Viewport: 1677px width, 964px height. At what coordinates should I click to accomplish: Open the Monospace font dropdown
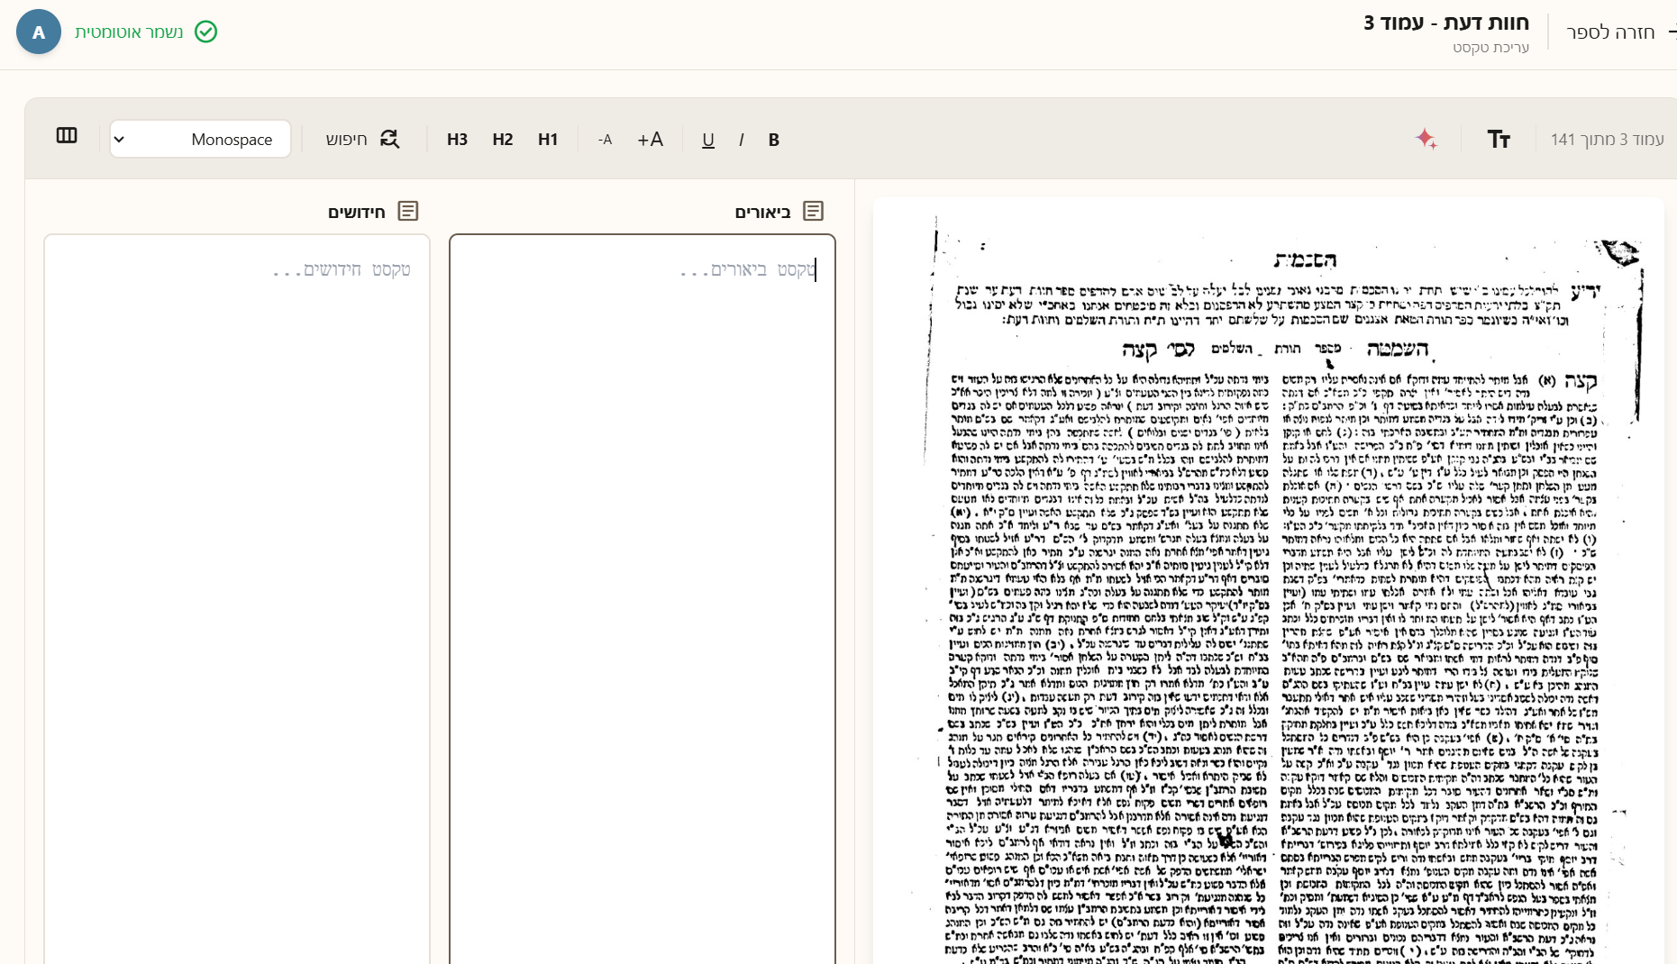click(x=200, y=140)
